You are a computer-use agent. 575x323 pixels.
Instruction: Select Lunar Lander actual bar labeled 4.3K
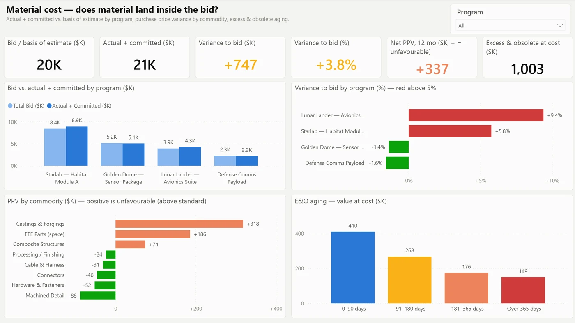(190, 156)
